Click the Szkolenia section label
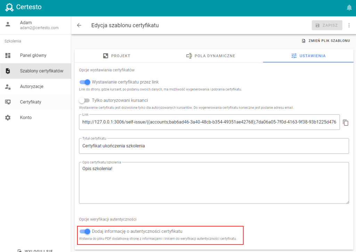 click(x=13, y=41)
